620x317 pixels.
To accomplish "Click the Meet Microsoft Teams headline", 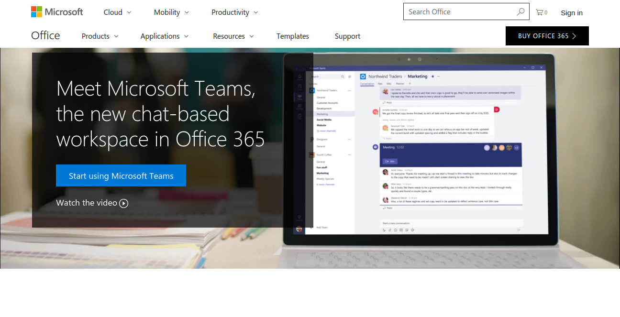I will [x=161, y=114].
